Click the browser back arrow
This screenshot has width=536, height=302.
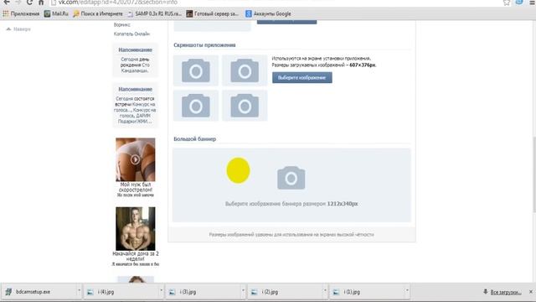tap(7, 3)
